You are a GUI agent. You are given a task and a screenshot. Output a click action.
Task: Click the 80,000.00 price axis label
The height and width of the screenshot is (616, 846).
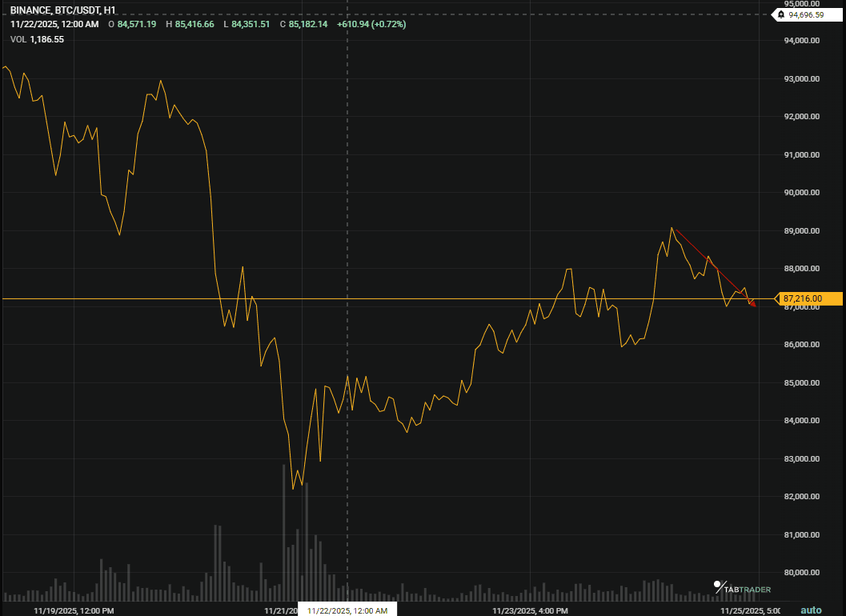tap(800, 573)
